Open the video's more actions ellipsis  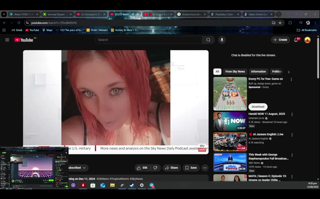click(205, 168)
